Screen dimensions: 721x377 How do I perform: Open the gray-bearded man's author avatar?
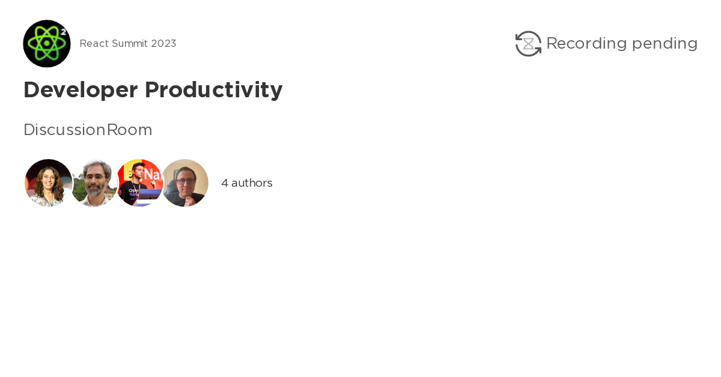point(94,182)
